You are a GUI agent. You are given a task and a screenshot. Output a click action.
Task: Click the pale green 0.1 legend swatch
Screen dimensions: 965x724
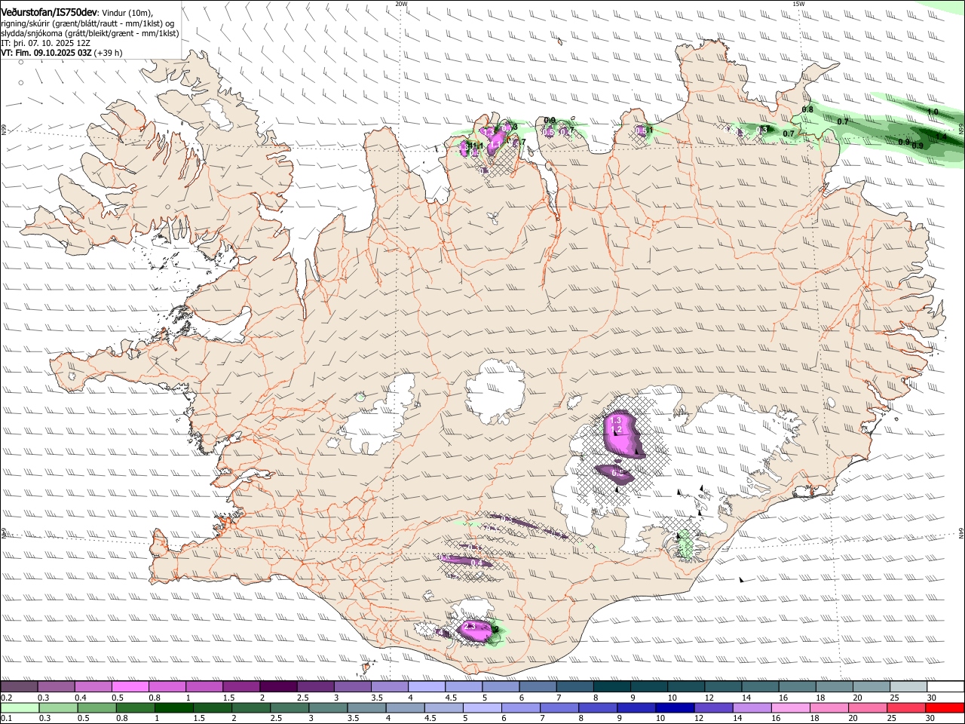19,707
